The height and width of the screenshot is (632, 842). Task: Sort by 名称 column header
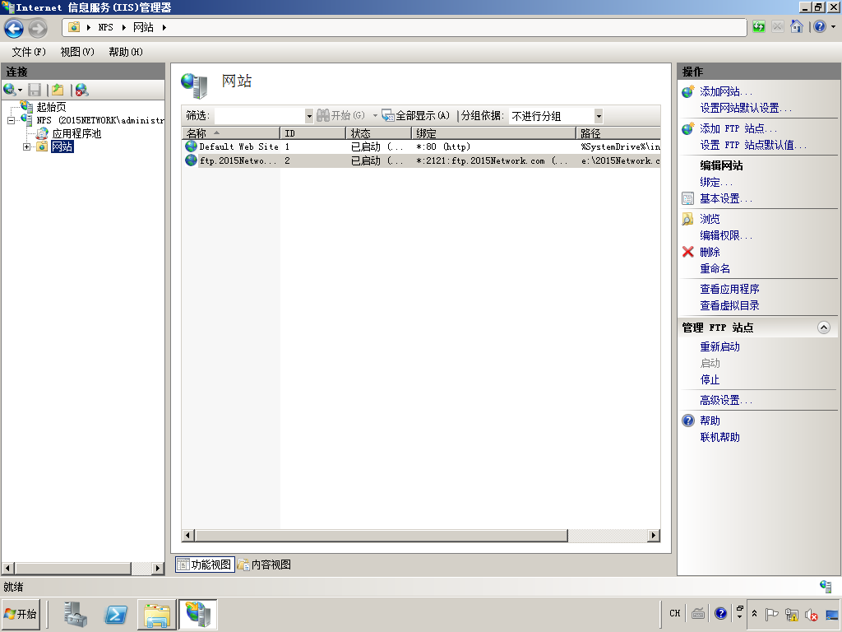click(x=231, y=132)
